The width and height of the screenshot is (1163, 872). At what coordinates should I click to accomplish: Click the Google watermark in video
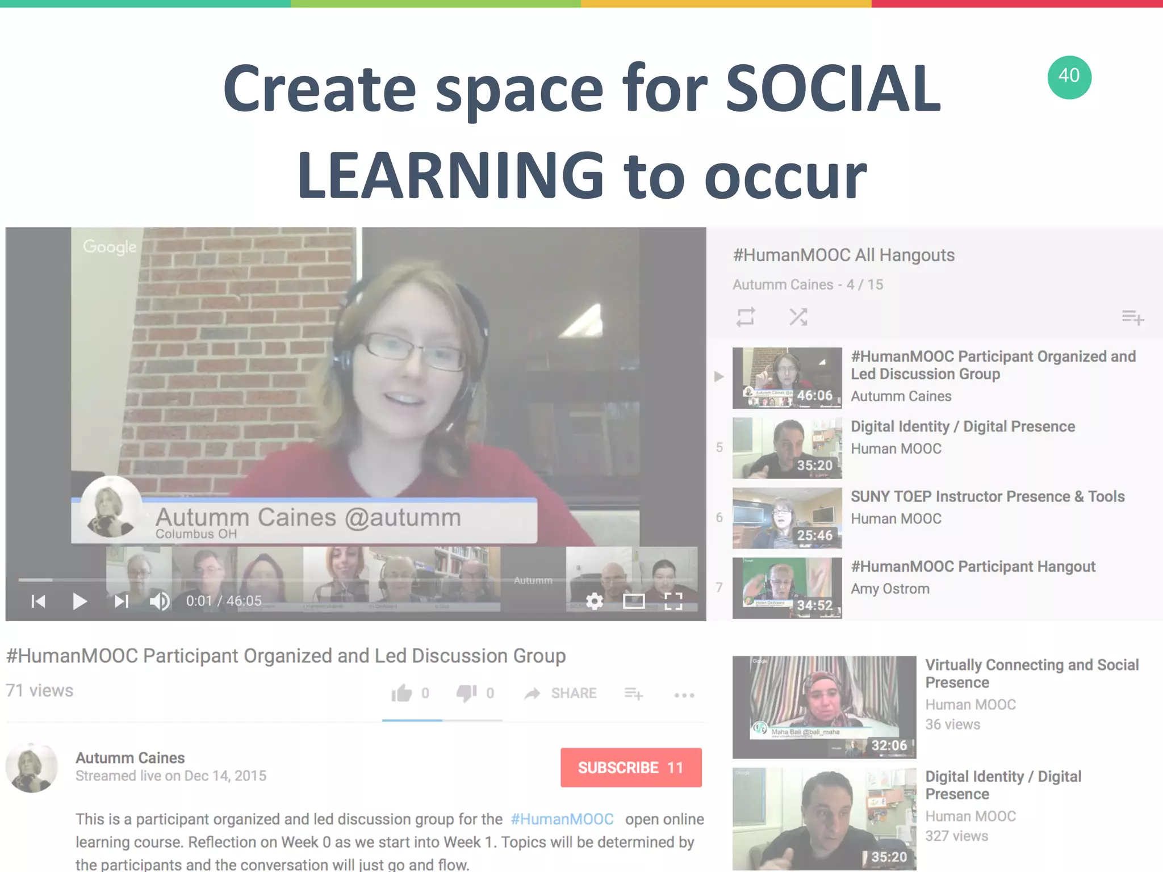pyautogui.click(x=110, y=247)
